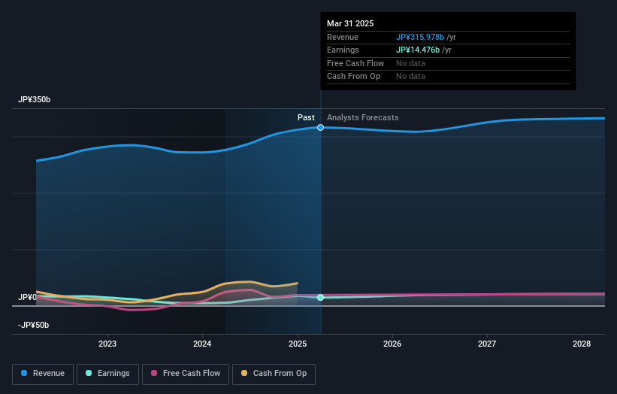The height and width of the screenshot is (394, 617).
Task: Select the 2028 x-axis label
Action: click(582, 344)
